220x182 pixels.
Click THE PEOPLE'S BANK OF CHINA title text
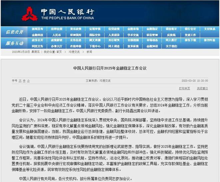pos(68,18)
